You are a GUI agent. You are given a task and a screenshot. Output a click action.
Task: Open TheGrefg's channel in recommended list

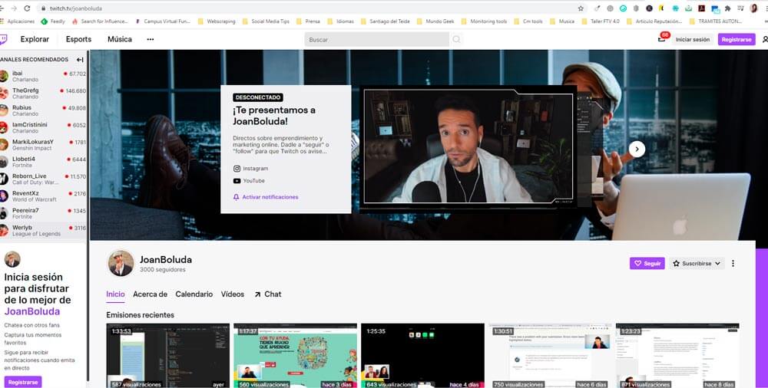(x=43, y=94)
